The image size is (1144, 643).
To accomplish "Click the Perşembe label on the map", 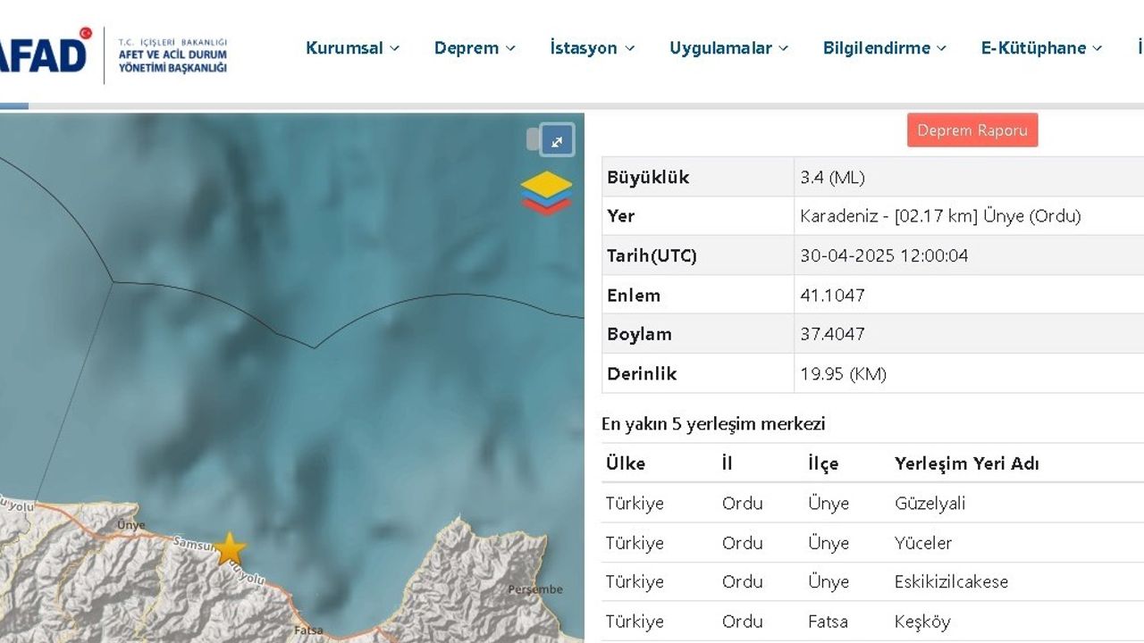I will click(x=535, y=589).
